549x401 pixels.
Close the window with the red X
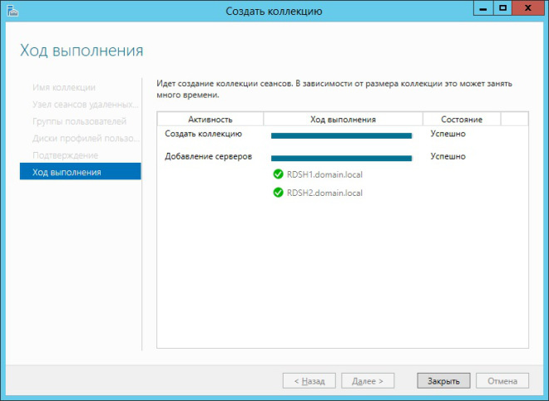click(x=529, y=8)
